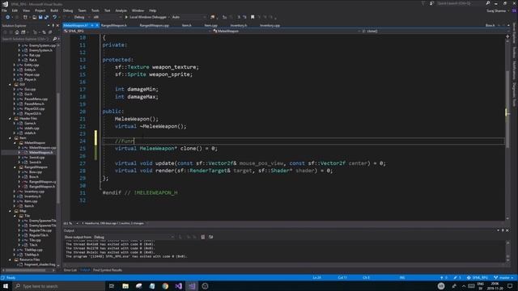Select TileMap.cpp in Solution Explorer
Viewport: 518px width, 291px height.
point(33,250)
